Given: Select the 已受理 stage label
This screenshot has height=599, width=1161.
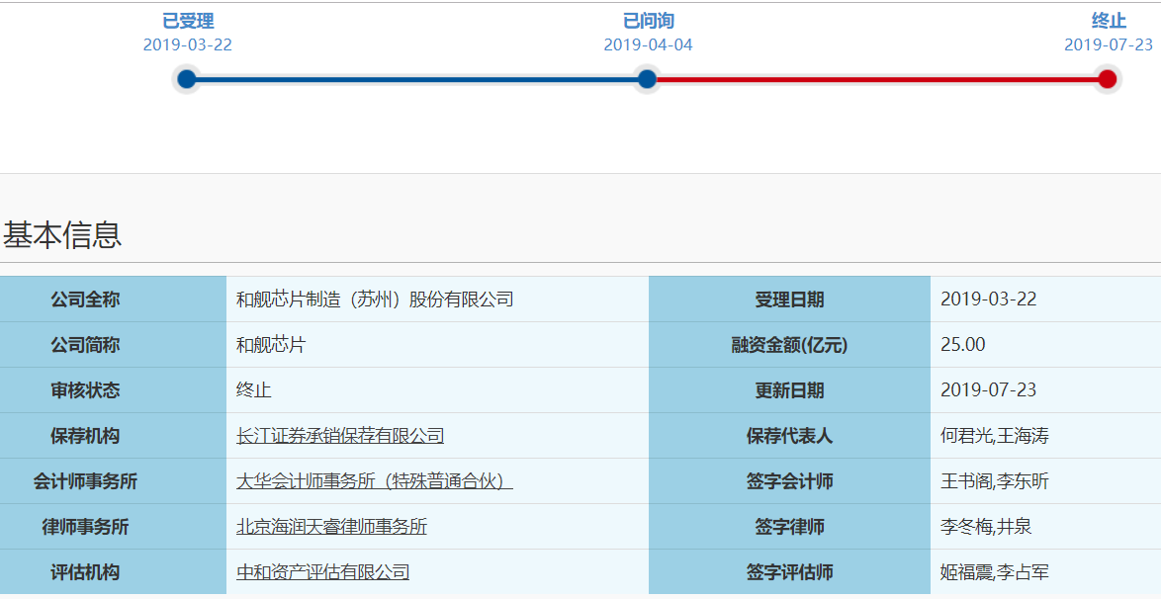Looking at the screenshot, I should [188, 21].
